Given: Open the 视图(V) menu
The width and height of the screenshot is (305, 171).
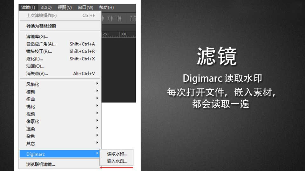Looking at the screenshot, I should (x=64, y=7).
